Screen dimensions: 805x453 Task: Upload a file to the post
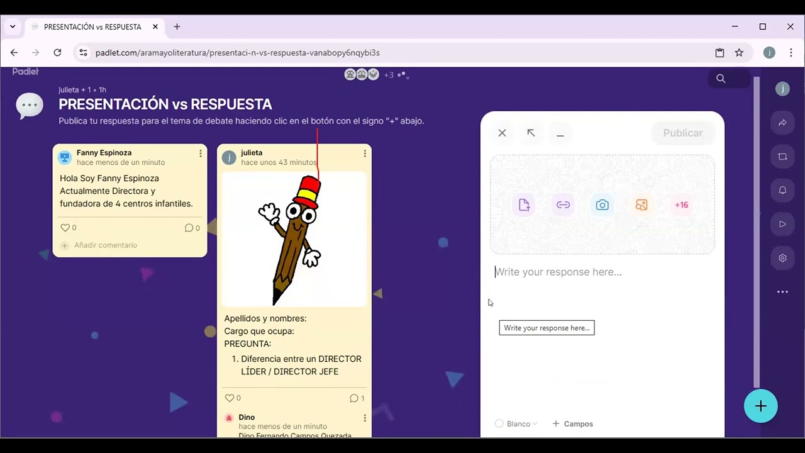tap(525, 205)
